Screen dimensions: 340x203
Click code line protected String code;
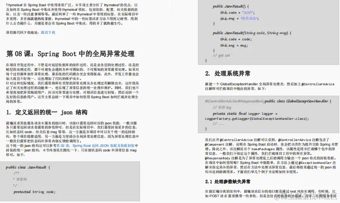click(35, 192)
